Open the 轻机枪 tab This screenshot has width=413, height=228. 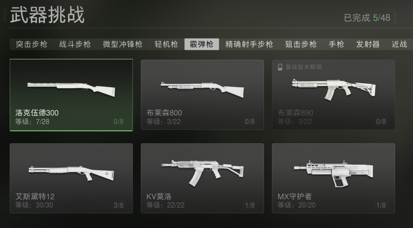(166, 44)
